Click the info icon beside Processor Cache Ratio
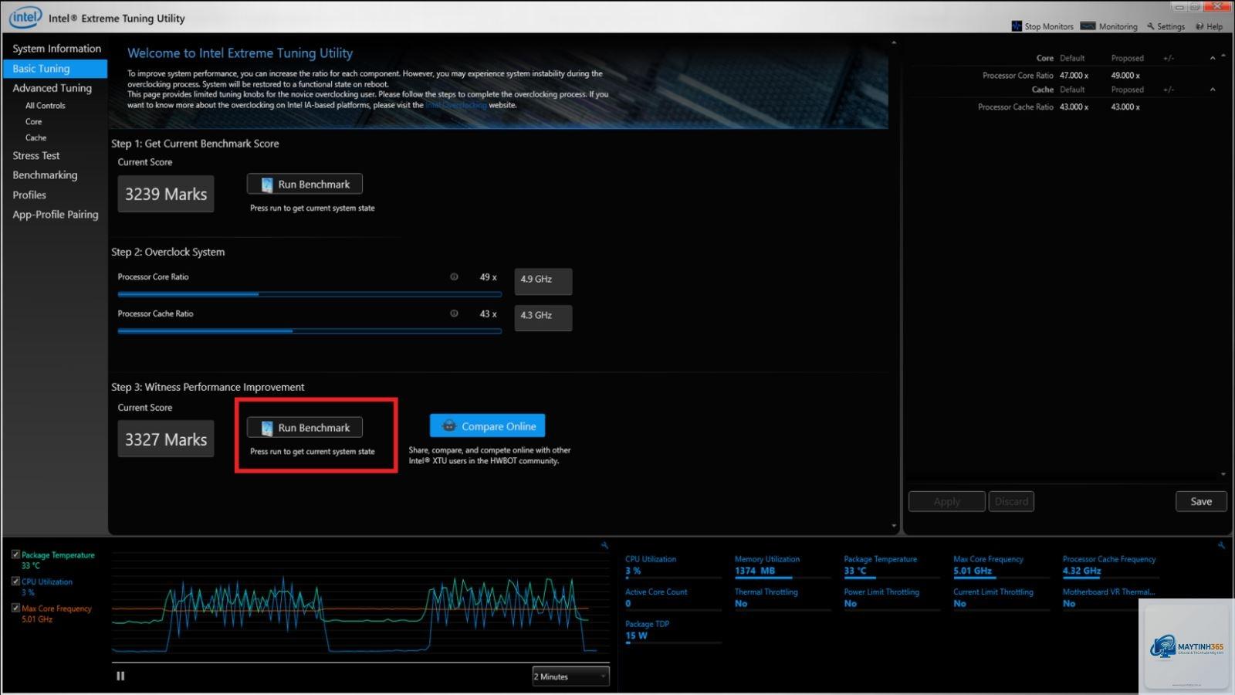1235x695 pixels. coord(454,314)
